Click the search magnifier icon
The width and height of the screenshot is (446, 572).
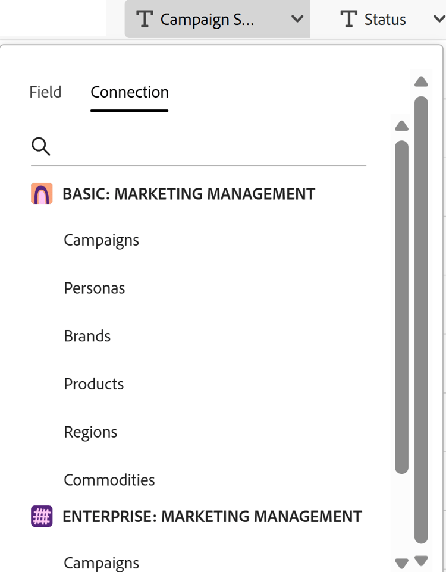40,146
